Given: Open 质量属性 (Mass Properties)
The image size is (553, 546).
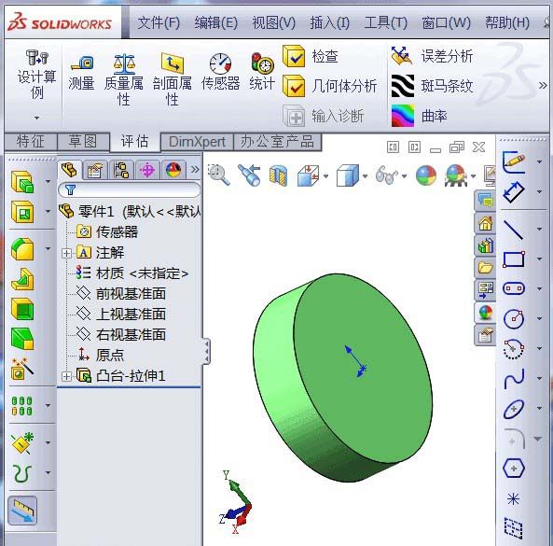Looking at the screenshot, I should (124, 80).
